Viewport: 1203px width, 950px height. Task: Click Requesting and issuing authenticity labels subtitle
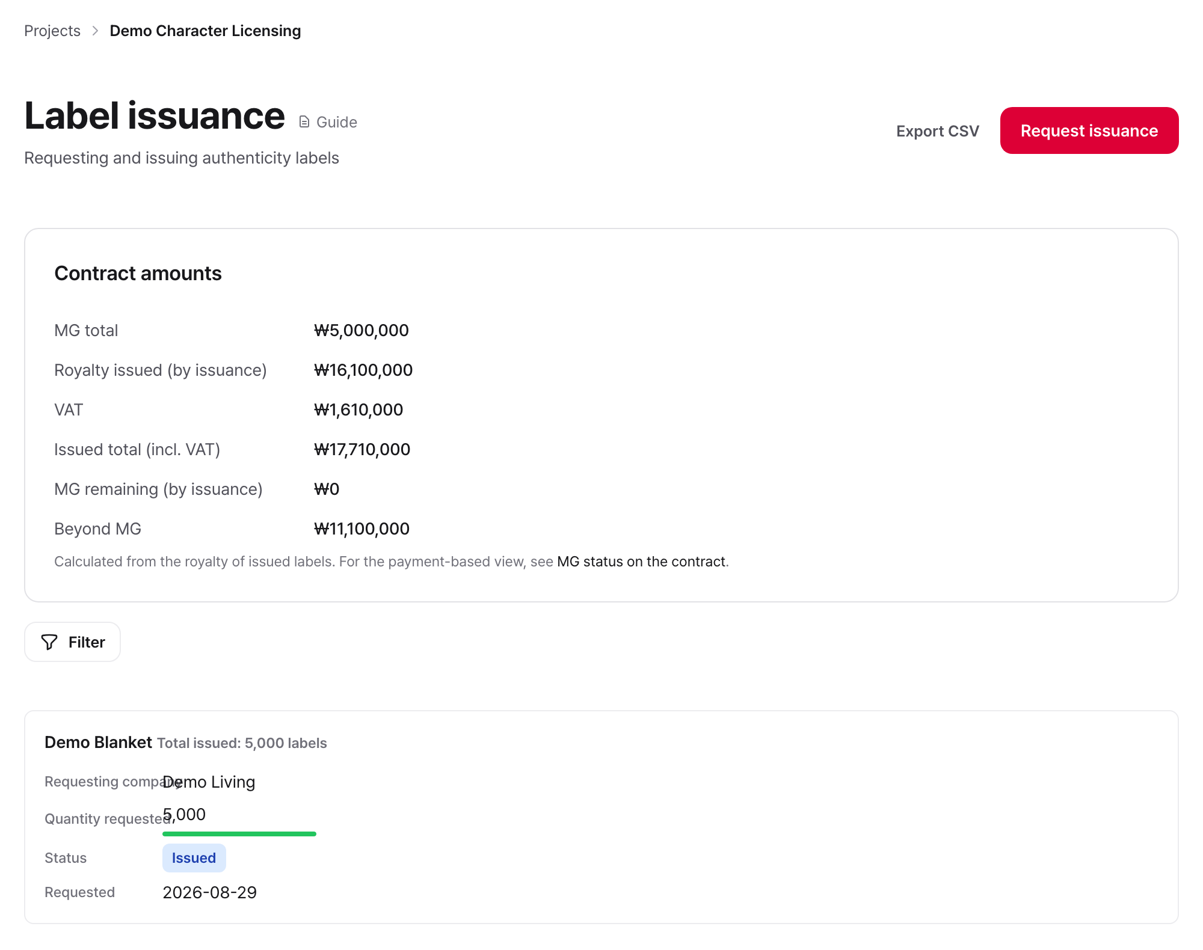click(x=182, y=158)
